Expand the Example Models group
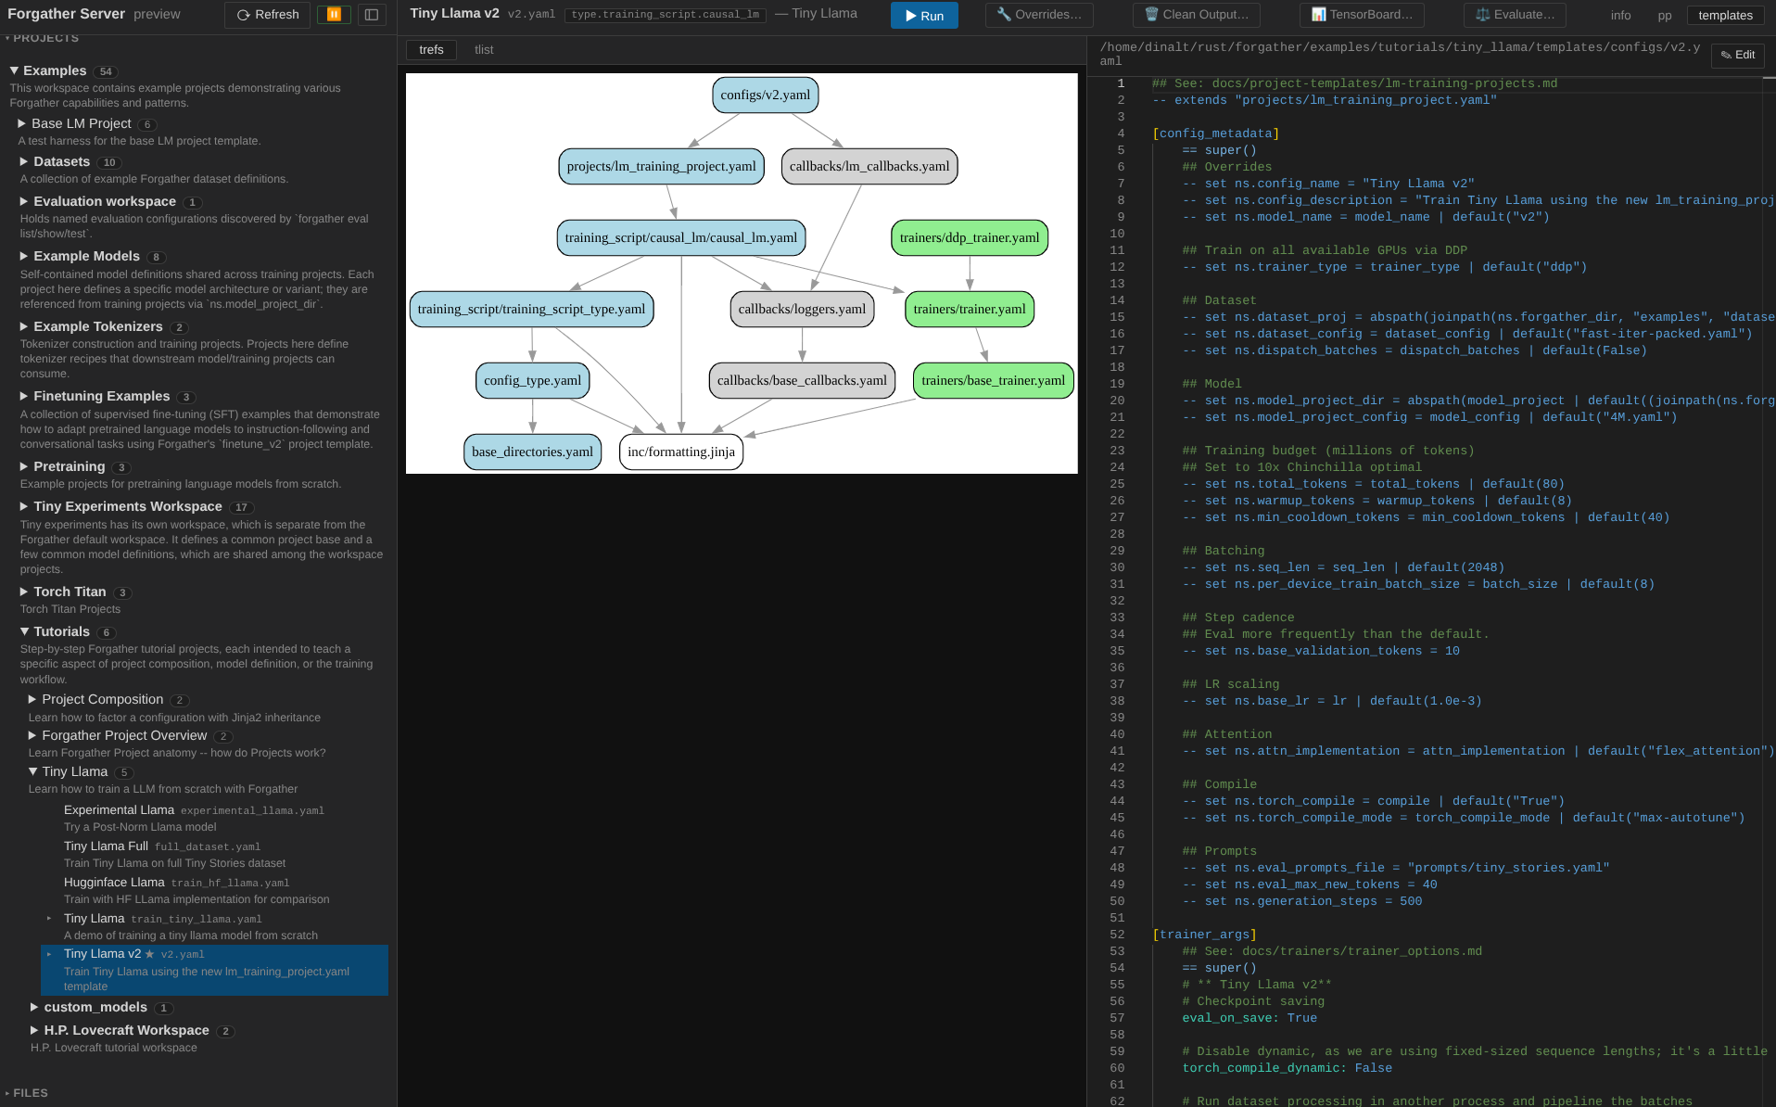 pos(24,256)
